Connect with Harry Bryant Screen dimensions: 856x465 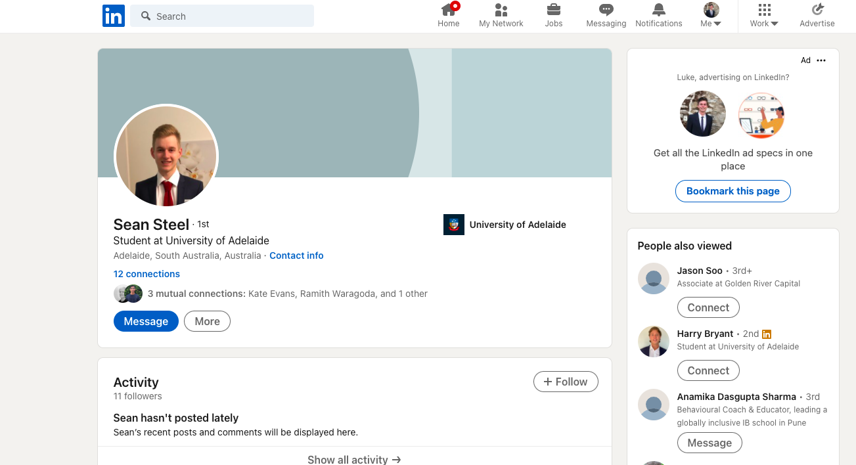pyautogui.click(x=708, y=370)
